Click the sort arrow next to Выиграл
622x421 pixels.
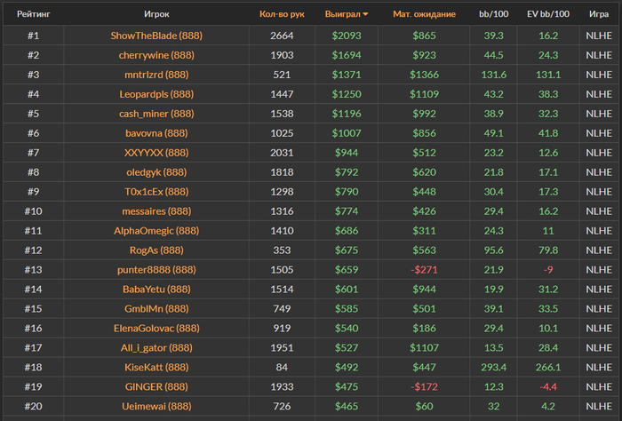(x=365, y=14)
